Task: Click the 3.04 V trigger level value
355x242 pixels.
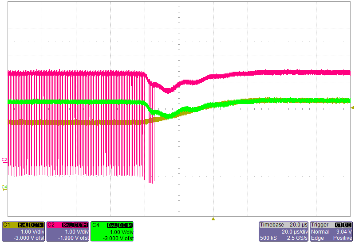Action: click(344, 232)
